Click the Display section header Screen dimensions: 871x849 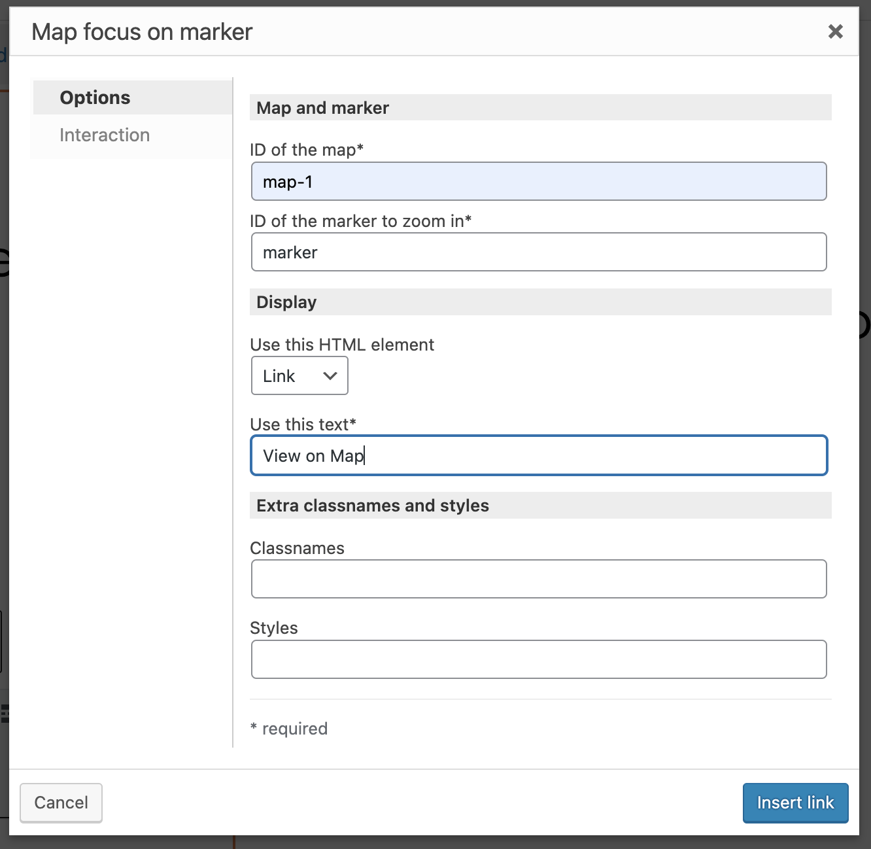[286, 302]
